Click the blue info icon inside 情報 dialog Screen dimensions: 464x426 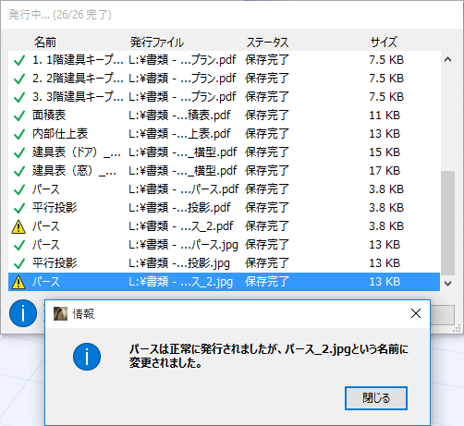click(87, 357)
